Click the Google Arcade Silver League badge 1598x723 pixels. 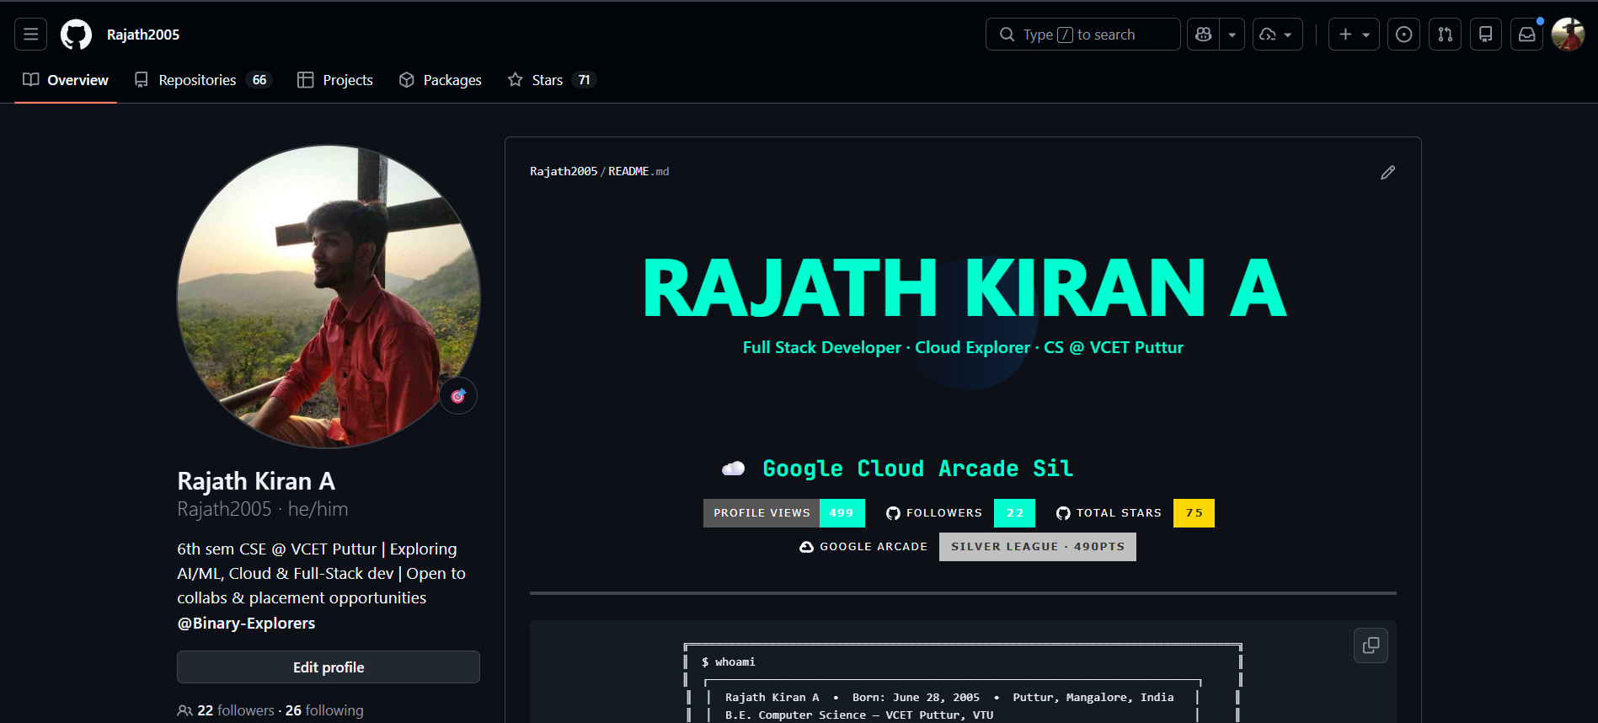(x=963, y=547)
